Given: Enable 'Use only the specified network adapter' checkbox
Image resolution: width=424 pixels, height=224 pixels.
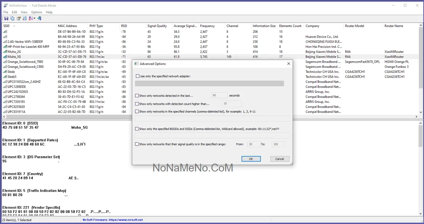Looking at the screenshot, I should 137,76.
